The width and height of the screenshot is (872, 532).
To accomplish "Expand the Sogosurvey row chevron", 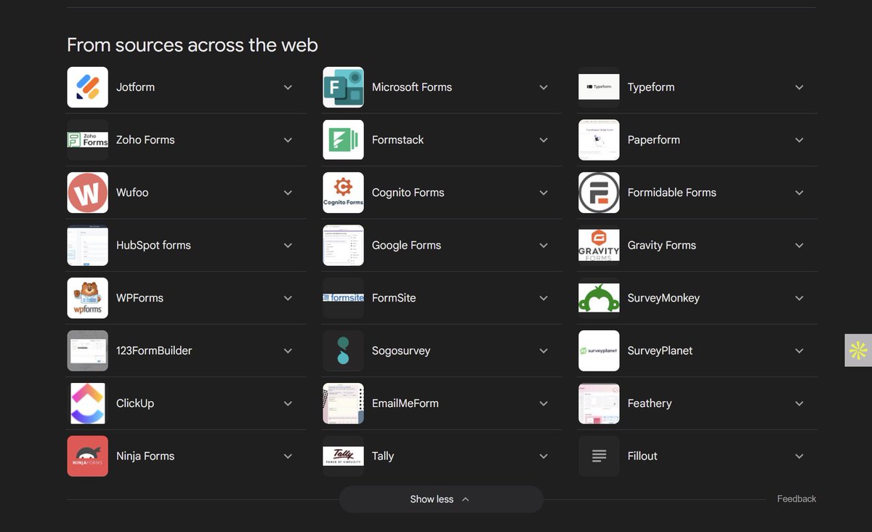I will pyautogui.click(x=544, y=350).
